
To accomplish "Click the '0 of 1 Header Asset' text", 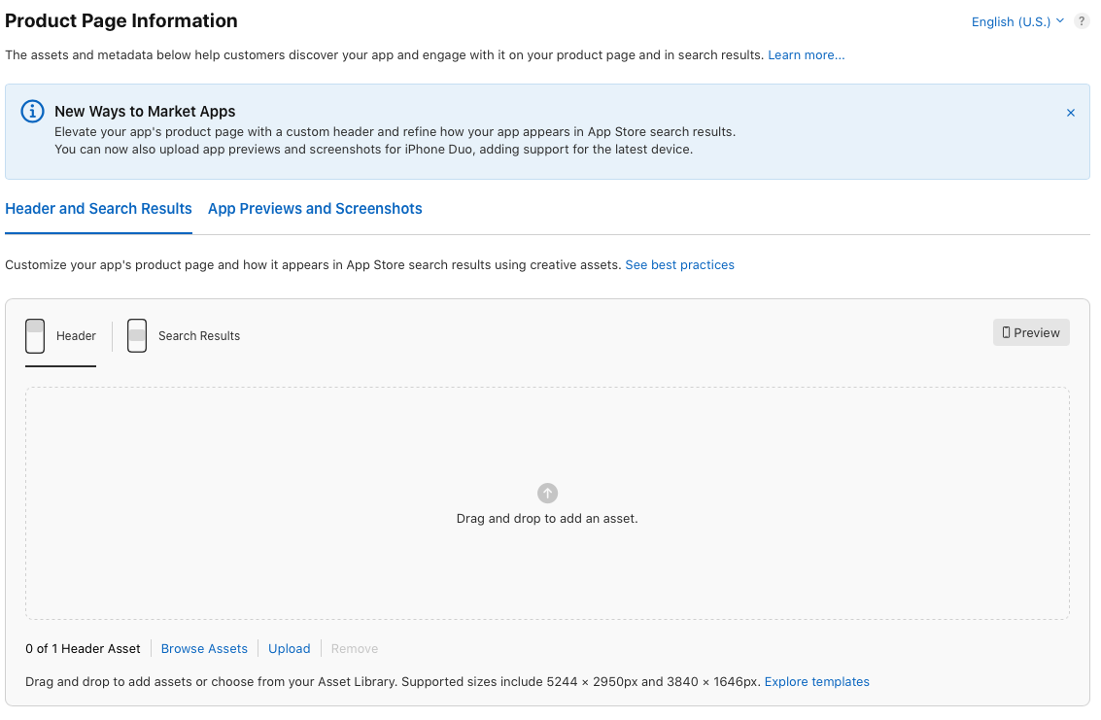I will click(x=83, y=648).
